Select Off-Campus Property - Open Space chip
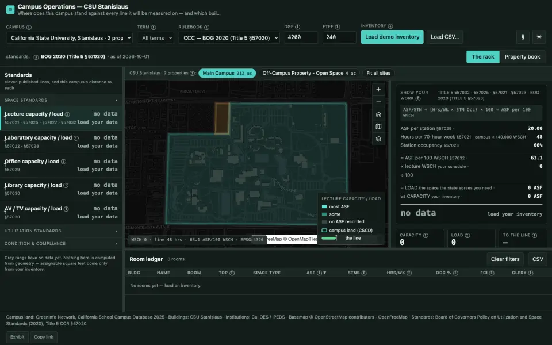This screenshot has height=345, width=552. click(x=309, y=73)
